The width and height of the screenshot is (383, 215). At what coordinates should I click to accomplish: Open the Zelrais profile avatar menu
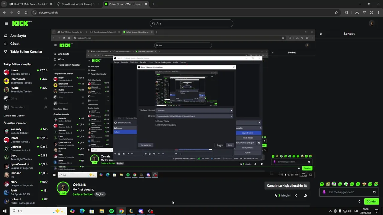pos(372,23)
